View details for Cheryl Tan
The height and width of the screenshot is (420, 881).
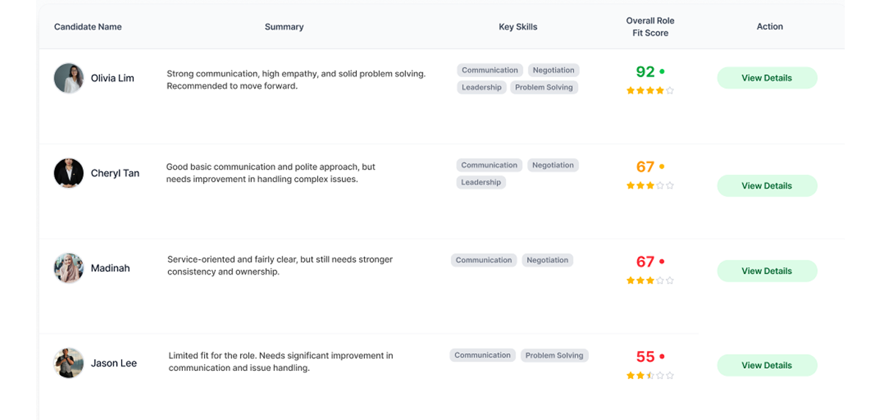pyautogui.click(x=766, y=186)
